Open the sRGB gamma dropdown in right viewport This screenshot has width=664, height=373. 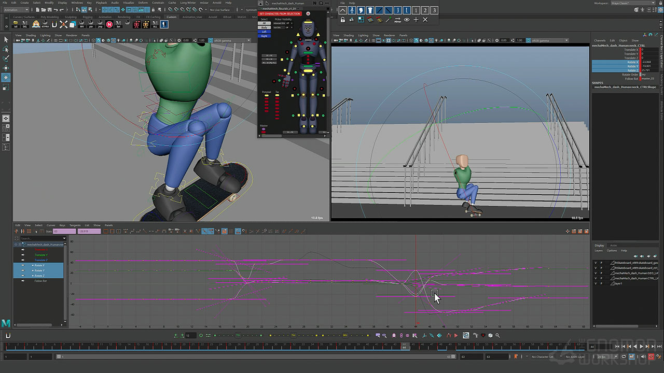click(545, 40)
